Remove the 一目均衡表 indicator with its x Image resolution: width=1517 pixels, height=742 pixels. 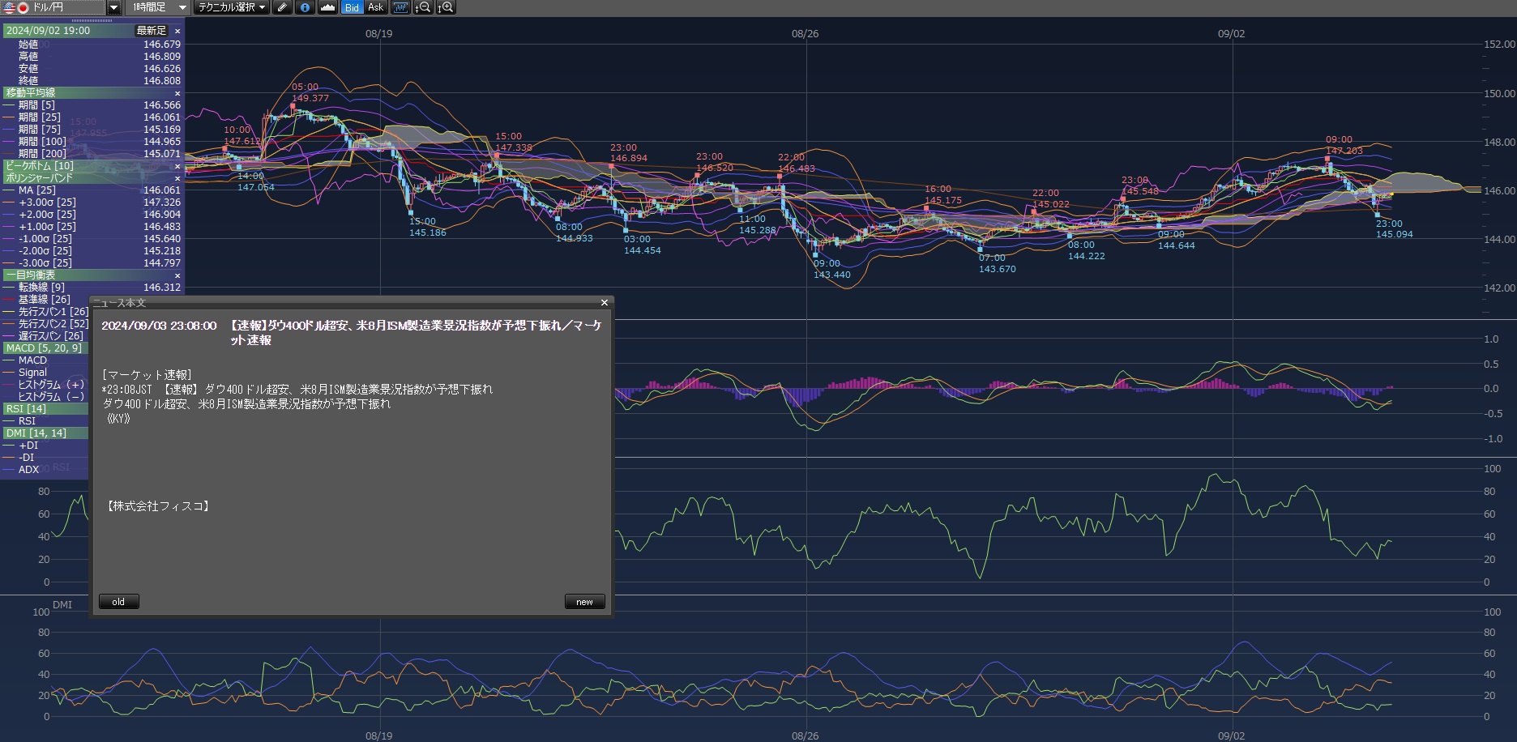pyautogui.click(x=177, y=275)
